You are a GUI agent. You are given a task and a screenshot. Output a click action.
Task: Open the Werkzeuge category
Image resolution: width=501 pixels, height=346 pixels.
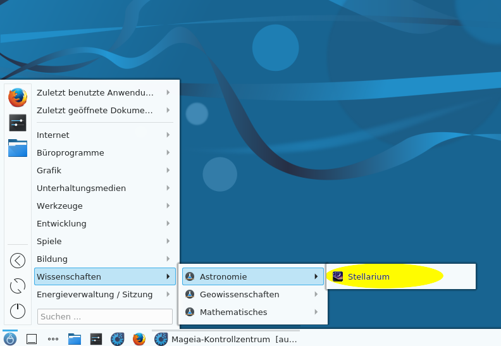(105, 206)
